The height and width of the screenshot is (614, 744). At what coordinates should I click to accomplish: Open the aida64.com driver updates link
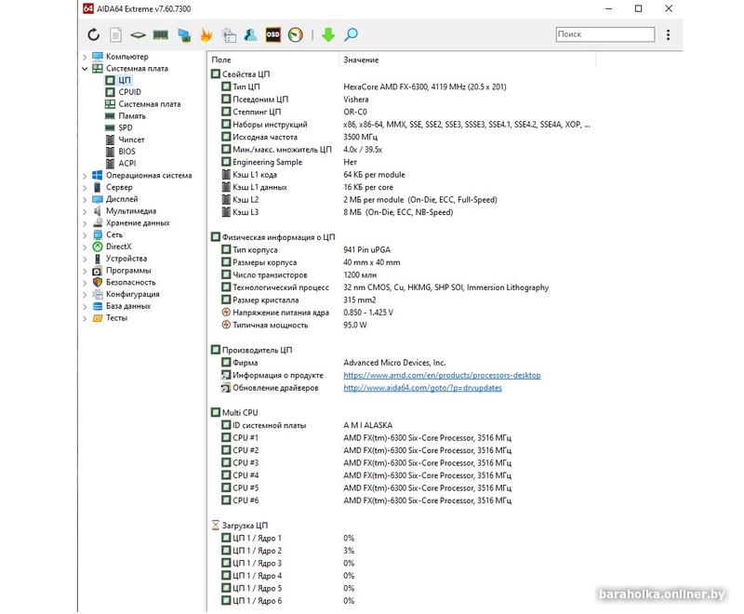coord(422,388)
